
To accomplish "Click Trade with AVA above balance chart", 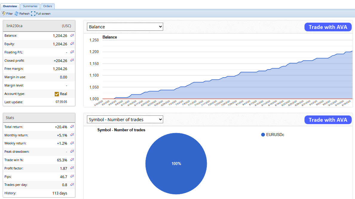I will (328, 27).
